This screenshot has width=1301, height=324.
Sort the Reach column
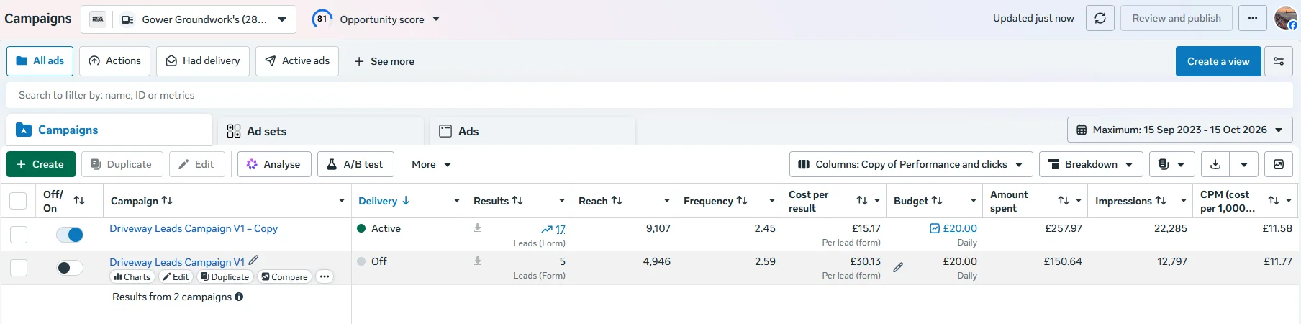(617, 200)
